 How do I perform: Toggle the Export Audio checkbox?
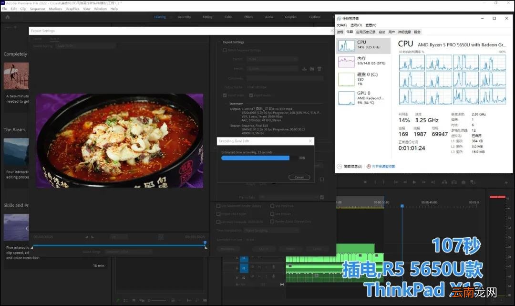251,95
